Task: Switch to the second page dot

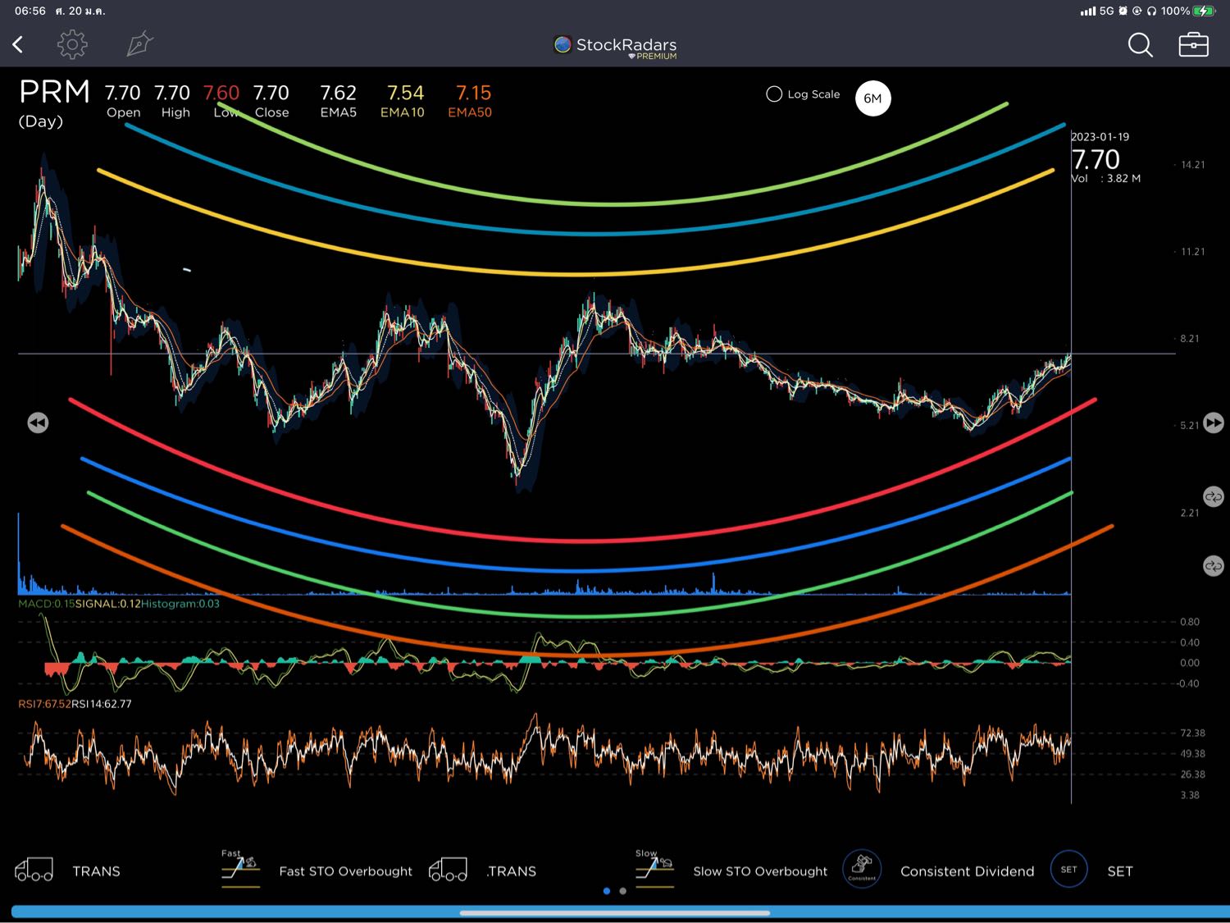Action: pyautogui.click(x=623, y=891)
